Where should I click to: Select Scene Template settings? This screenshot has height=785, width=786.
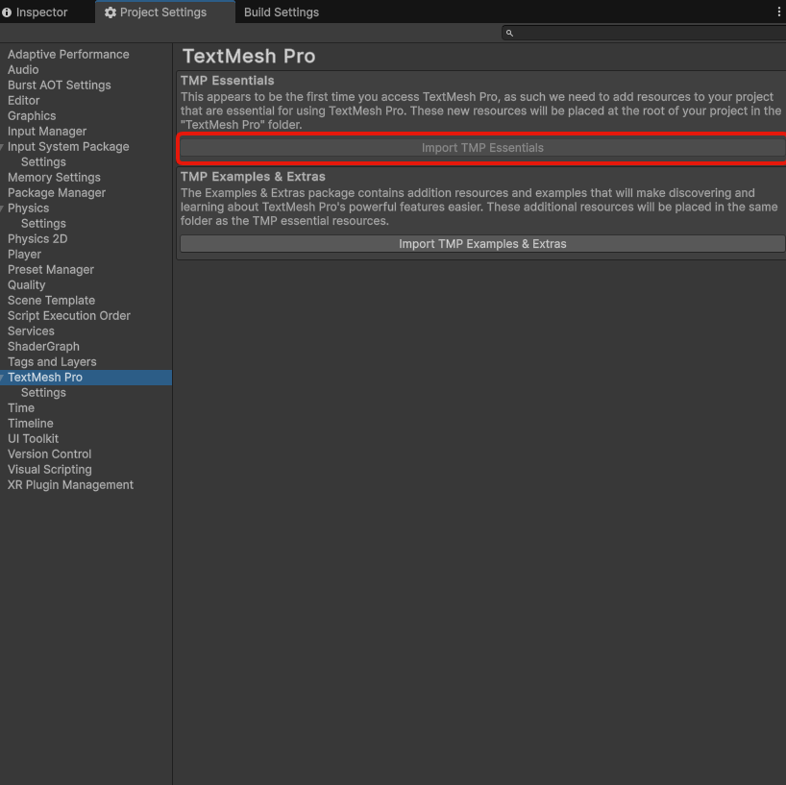(x=51, y=301)
